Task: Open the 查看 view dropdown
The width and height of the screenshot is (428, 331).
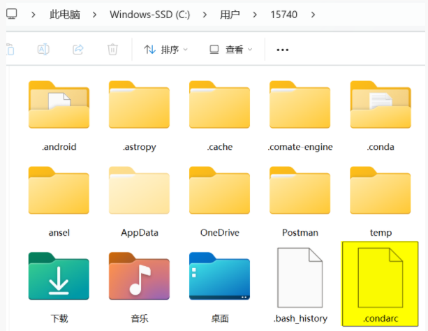Action: tap(230, 50)
